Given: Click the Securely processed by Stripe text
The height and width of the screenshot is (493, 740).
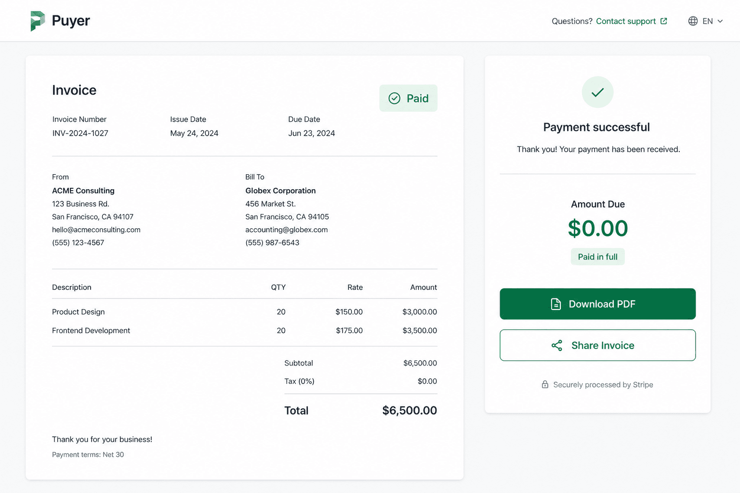Looking at the screenshot, I should [x=603, y=385].
